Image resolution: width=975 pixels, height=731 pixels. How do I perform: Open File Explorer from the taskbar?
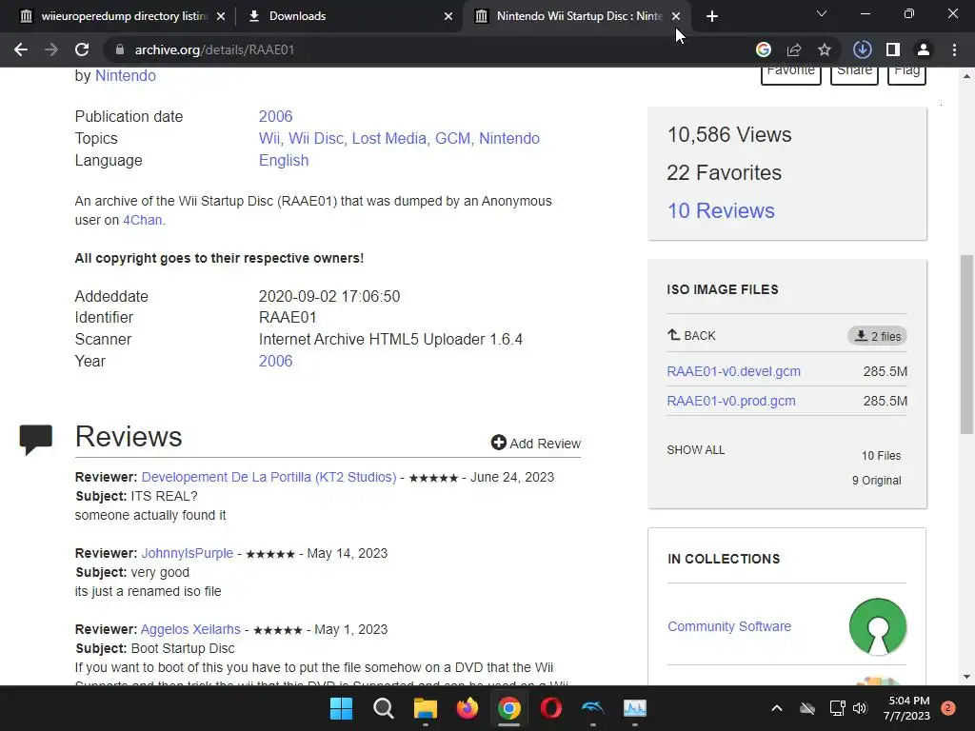(426, 708)
